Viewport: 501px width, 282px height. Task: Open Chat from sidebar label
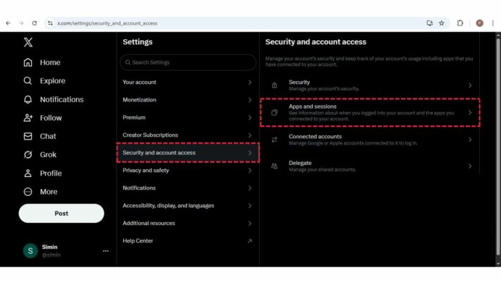click(48, 136)
